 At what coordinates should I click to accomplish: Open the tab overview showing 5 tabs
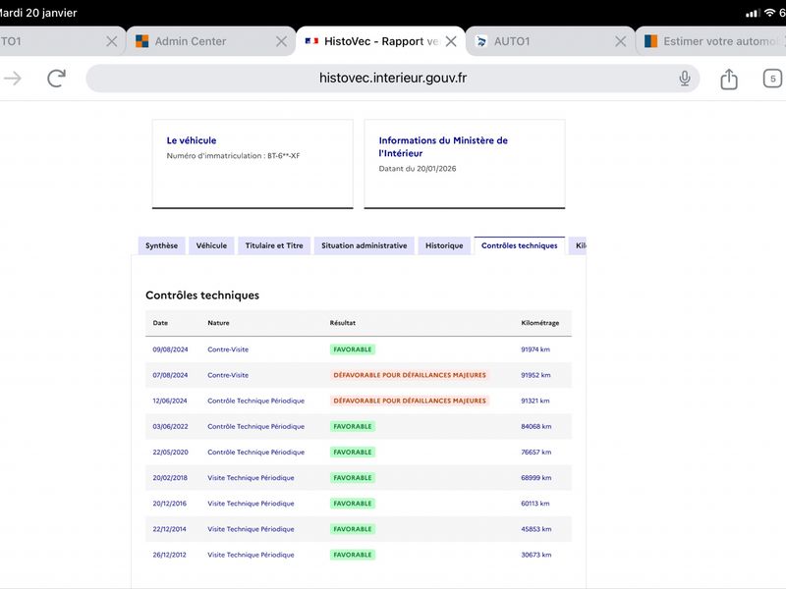pyautogui.click(x=772, y=80)
